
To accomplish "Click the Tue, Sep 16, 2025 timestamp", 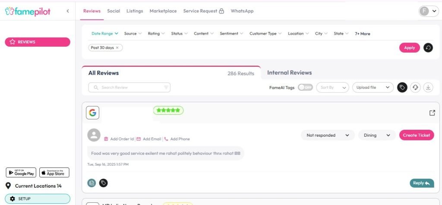I will click(x=108, y=164).
